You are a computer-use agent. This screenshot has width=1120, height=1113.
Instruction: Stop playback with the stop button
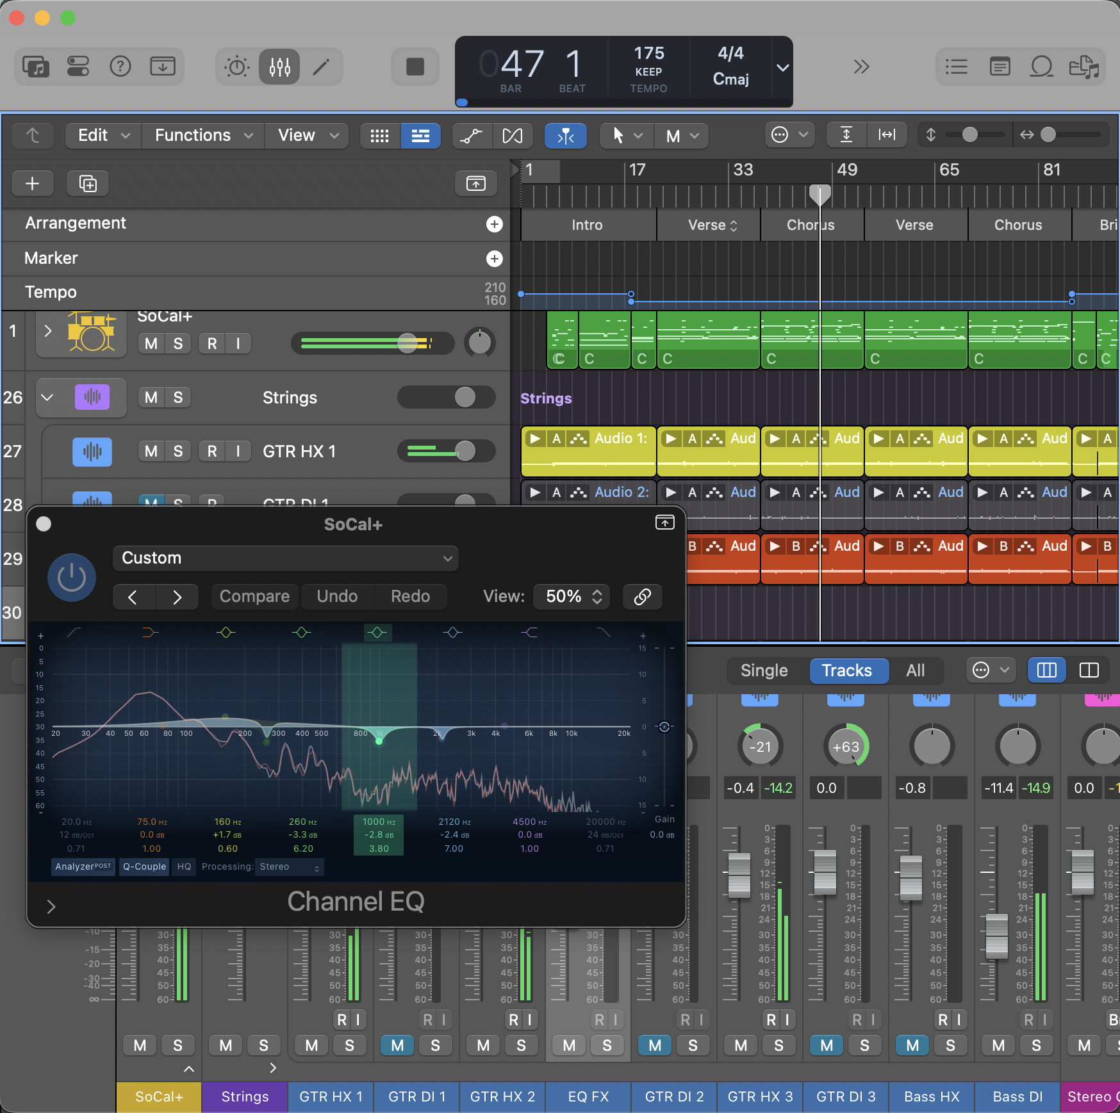tap(415, 67)
